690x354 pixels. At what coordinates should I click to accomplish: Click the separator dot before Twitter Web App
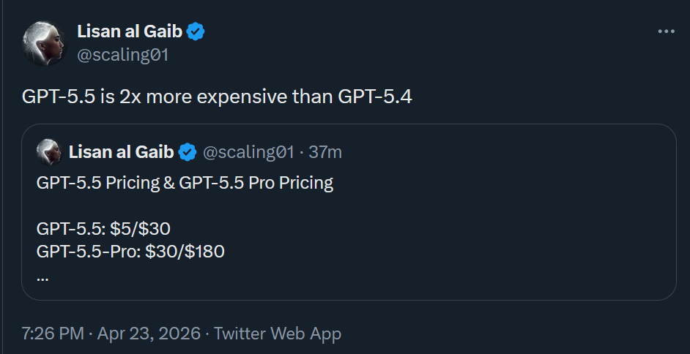tap(207, 334)
